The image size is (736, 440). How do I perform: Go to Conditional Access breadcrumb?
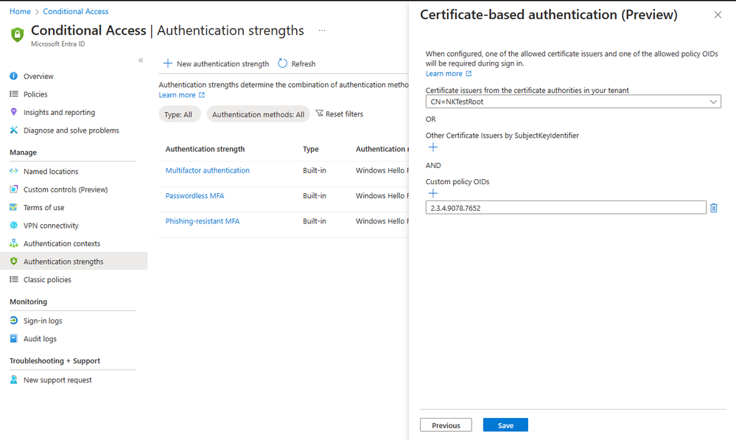tap(76, 11)
